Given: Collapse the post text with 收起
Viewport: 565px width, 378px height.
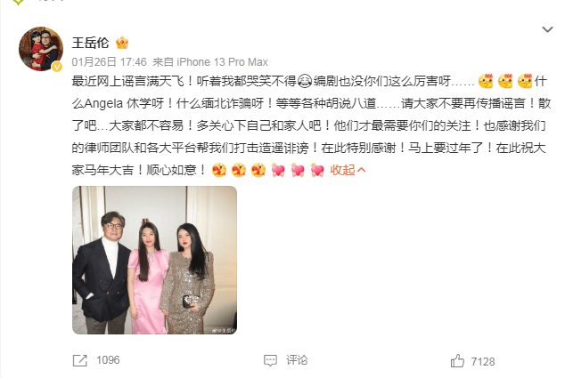Looking at the screenshot, I should tap(348, 170).
